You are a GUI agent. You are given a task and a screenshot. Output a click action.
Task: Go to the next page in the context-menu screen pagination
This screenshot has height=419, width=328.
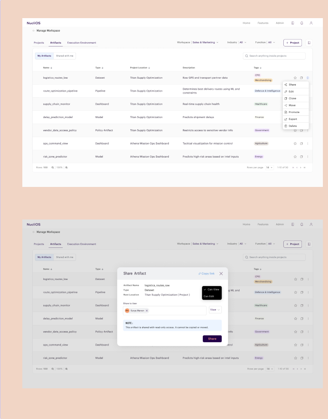click(301, 167)
